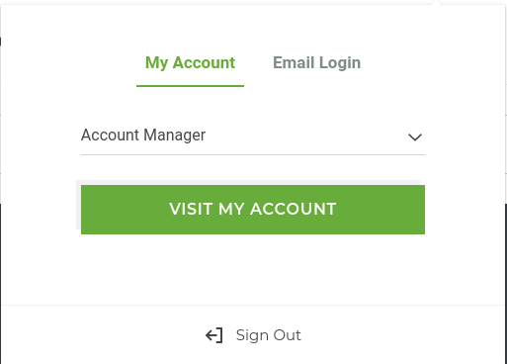Click the green VISIT MY ACCOUNT button
This screenshot has width=507, height=364.
coord(253,210)
